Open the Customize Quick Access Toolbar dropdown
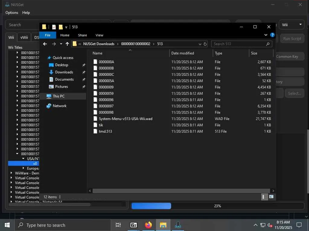 pos(66,27)
